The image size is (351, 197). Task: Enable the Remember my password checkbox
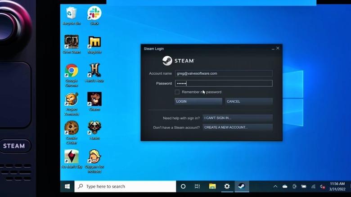(x=177, y=92)
